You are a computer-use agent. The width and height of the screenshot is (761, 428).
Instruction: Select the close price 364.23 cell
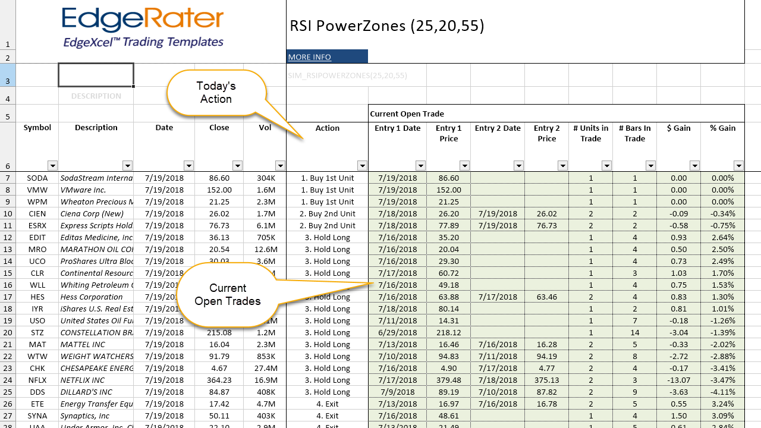pos(219,380)
